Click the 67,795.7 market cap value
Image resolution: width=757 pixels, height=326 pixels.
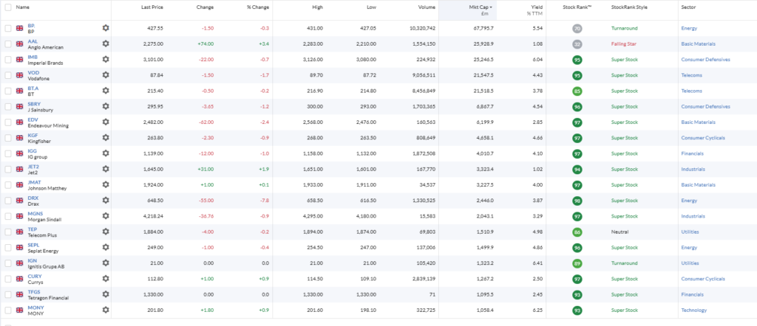click(x=483, y=29)
